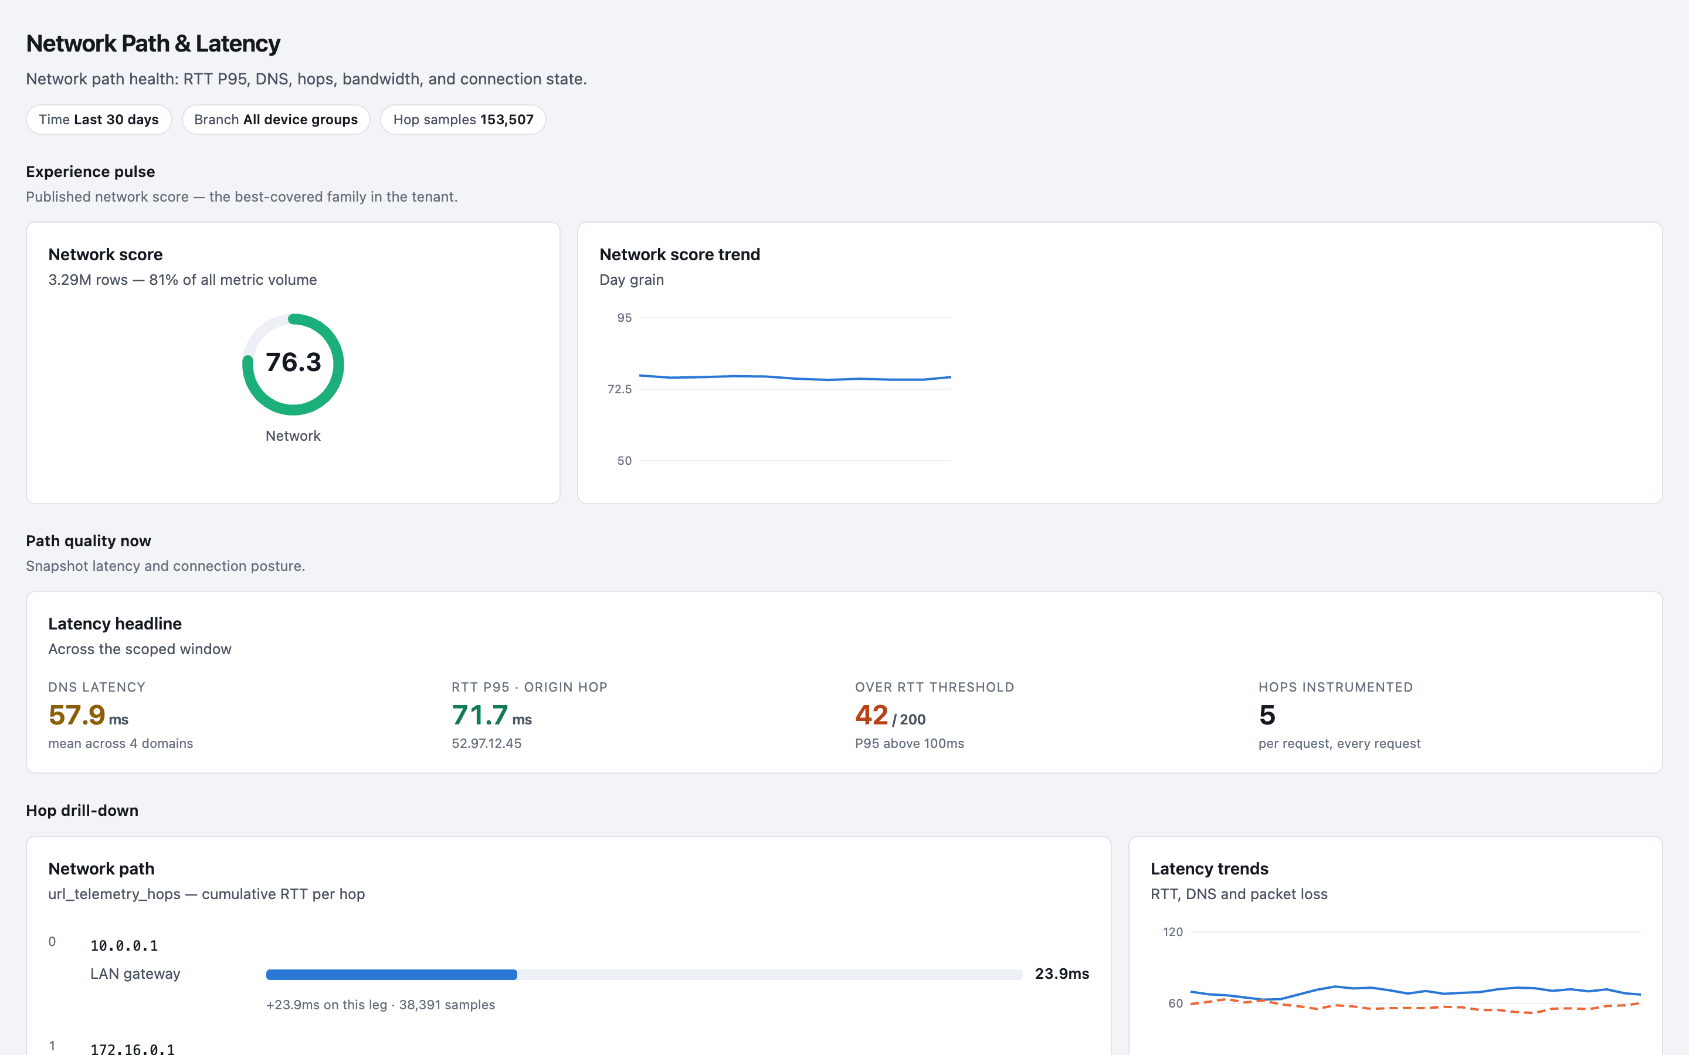The image size is (1689, 1055).
Task: Select hop address 172.16.0.1
Action: (x=133, y=1049)
